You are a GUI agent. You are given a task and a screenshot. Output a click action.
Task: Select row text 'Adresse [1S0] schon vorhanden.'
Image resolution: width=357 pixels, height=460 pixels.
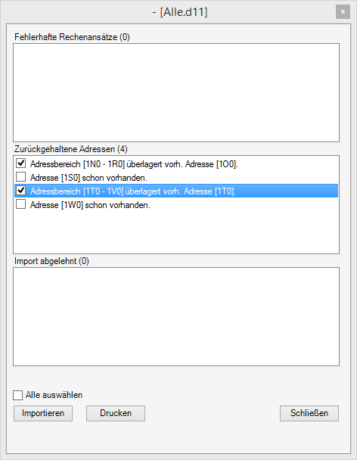tap(88, 178)
